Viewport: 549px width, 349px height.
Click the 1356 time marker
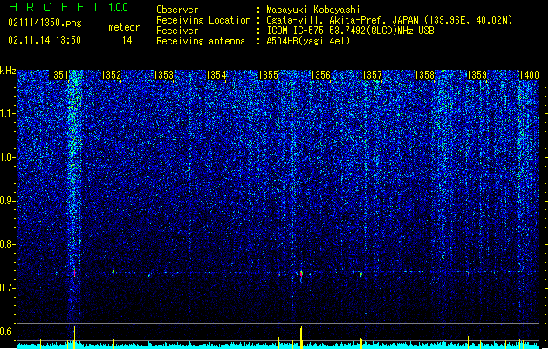(320, 75)
